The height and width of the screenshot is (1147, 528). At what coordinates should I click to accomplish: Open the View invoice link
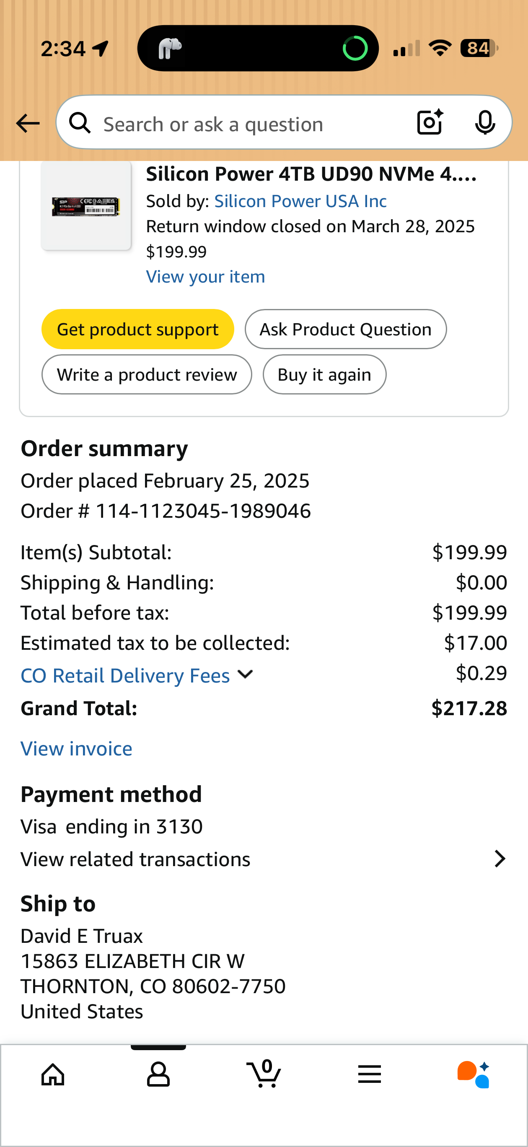[77, 748]
